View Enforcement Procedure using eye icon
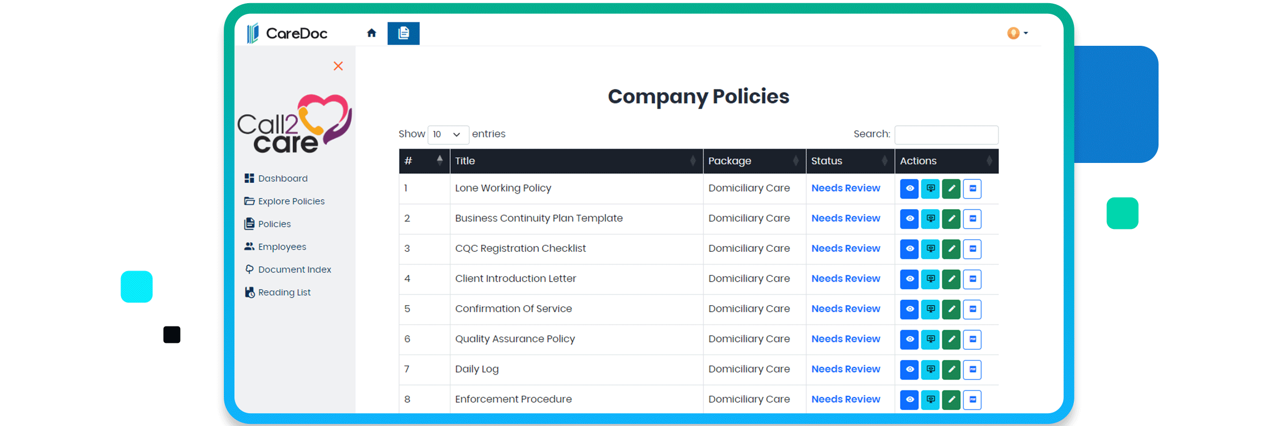1279x426 pixels. point(909,399)
